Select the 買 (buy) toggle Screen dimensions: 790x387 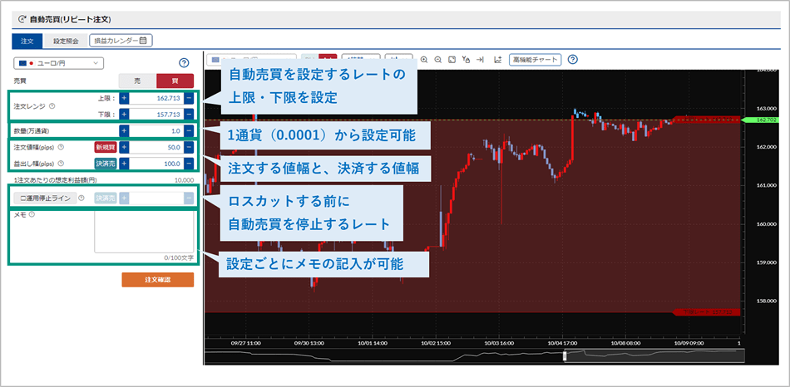pyautogui.click(x=175, y=81)
